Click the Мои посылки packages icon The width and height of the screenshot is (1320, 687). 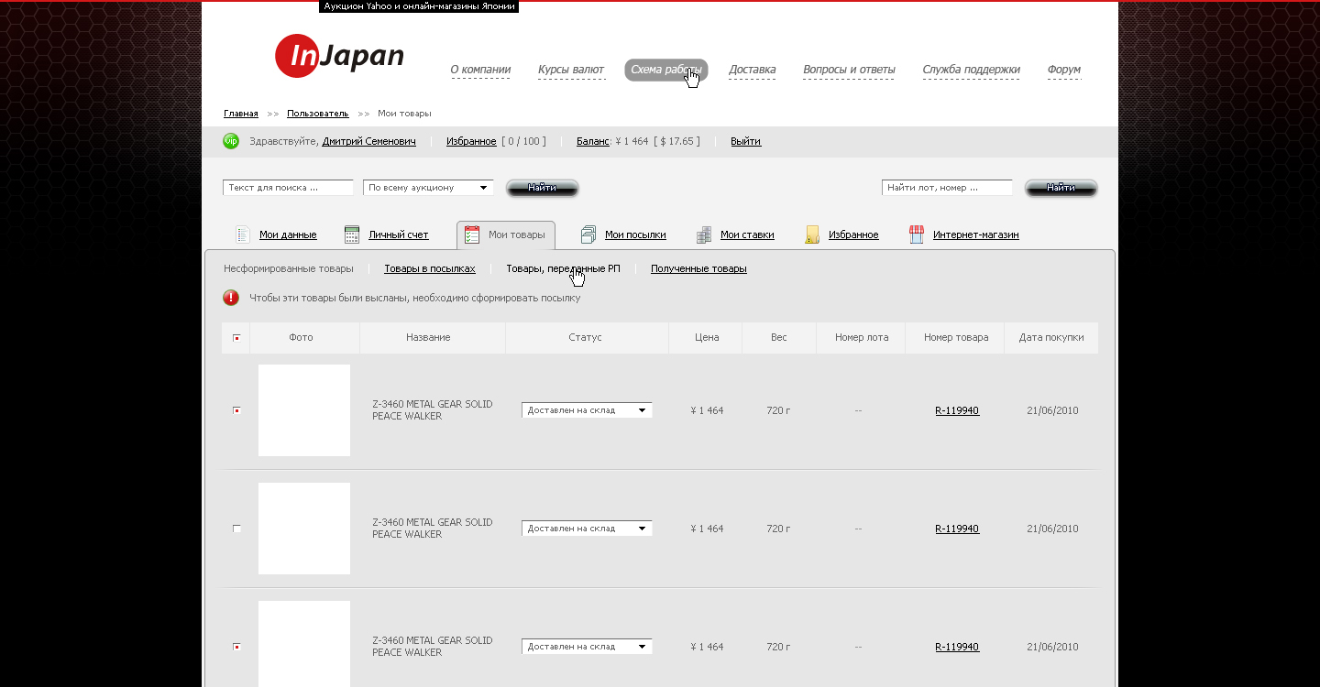click(x=588, y=234)
